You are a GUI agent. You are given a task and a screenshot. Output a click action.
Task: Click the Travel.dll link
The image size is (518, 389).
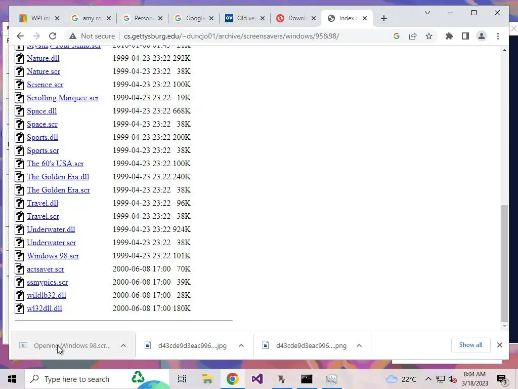pyautogui.click(x=42, y=203)
